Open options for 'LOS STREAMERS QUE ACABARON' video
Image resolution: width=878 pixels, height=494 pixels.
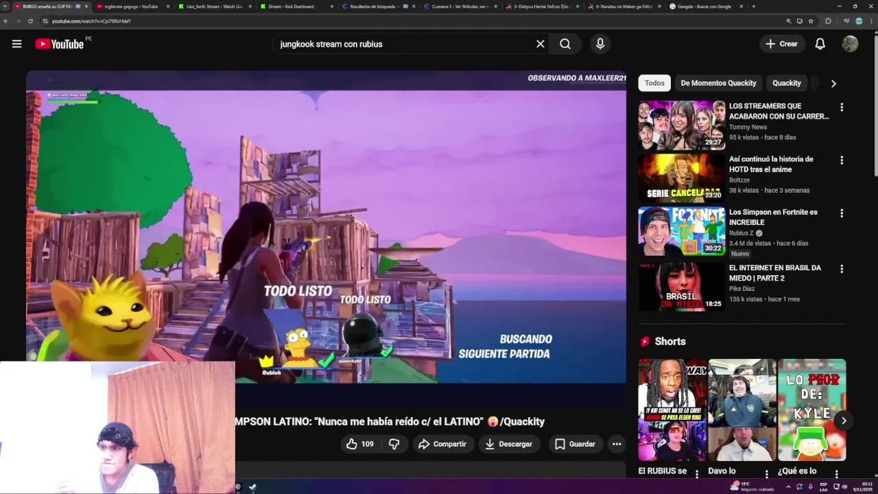pyautogui.click(x=842, y=107)
